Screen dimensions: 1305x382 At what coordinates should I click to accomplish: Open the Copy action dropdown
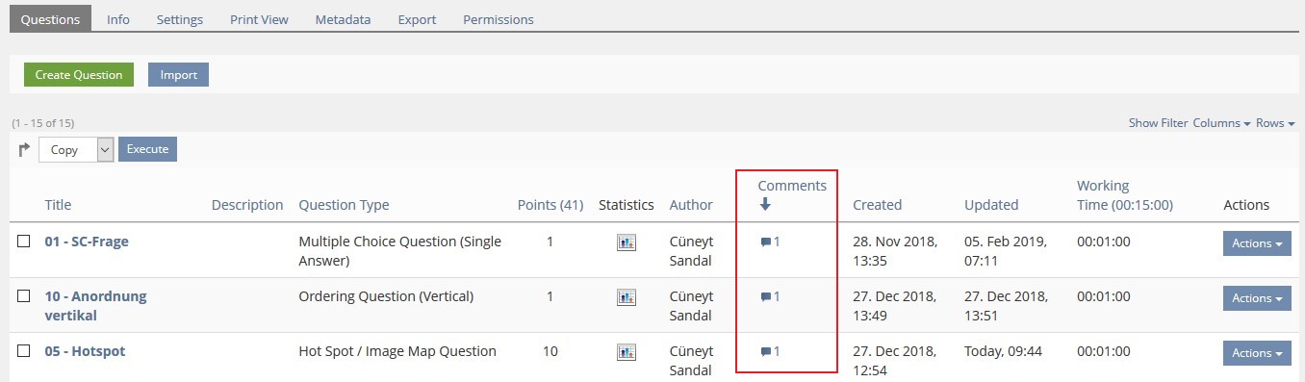point(76,149)
